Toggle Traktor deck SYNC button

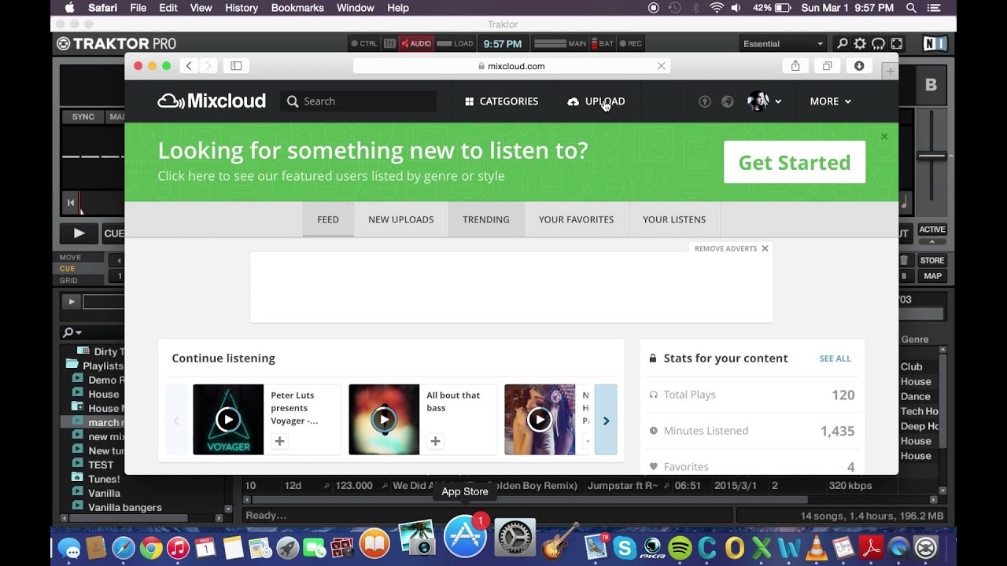(x=83, y=117)
